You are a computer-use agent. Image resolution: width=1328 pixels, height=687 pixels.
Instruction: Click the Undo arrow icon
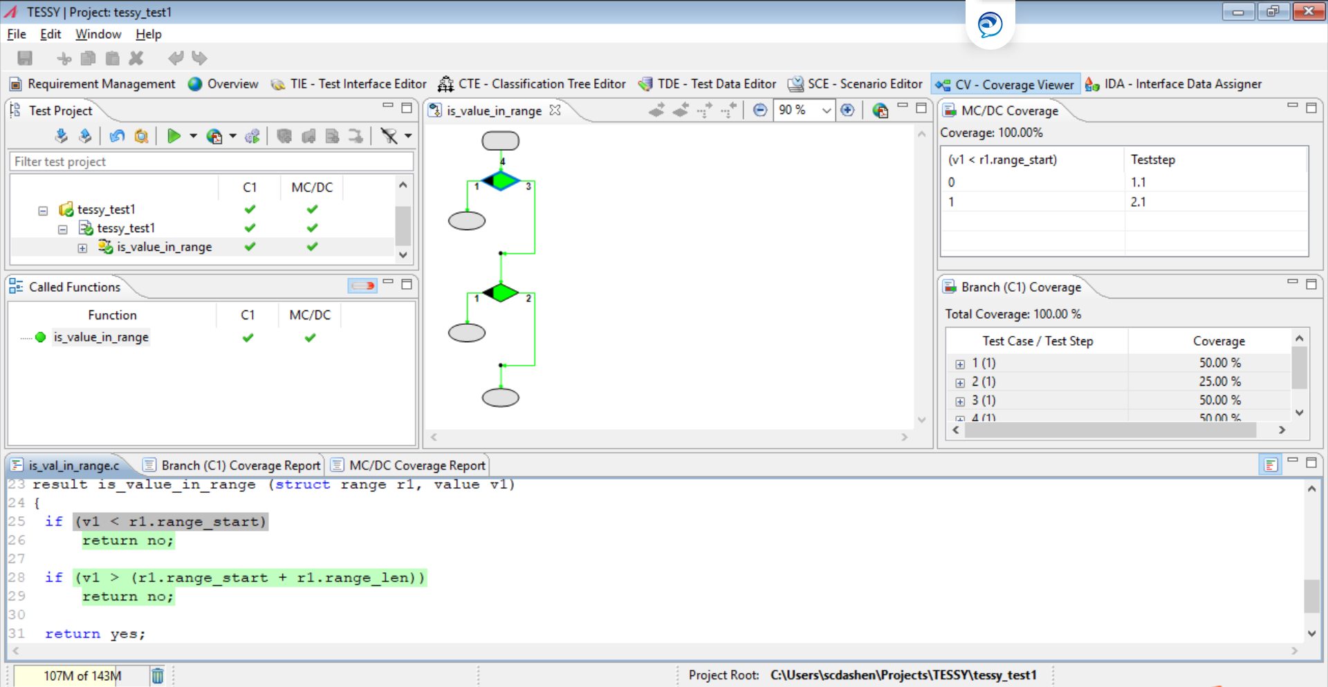tap(176, 59)
